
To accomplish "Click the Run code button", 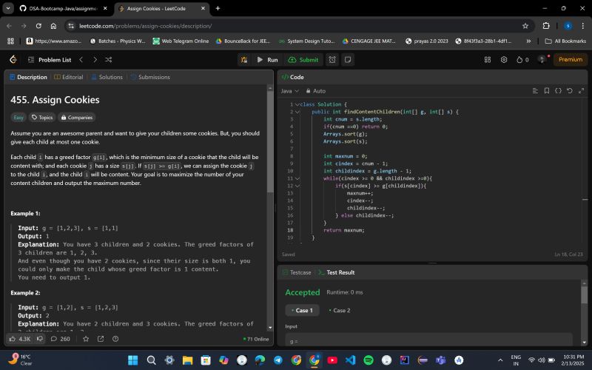I will [267, 59].
